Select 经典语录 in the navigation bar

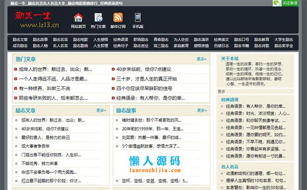point(121,39)
